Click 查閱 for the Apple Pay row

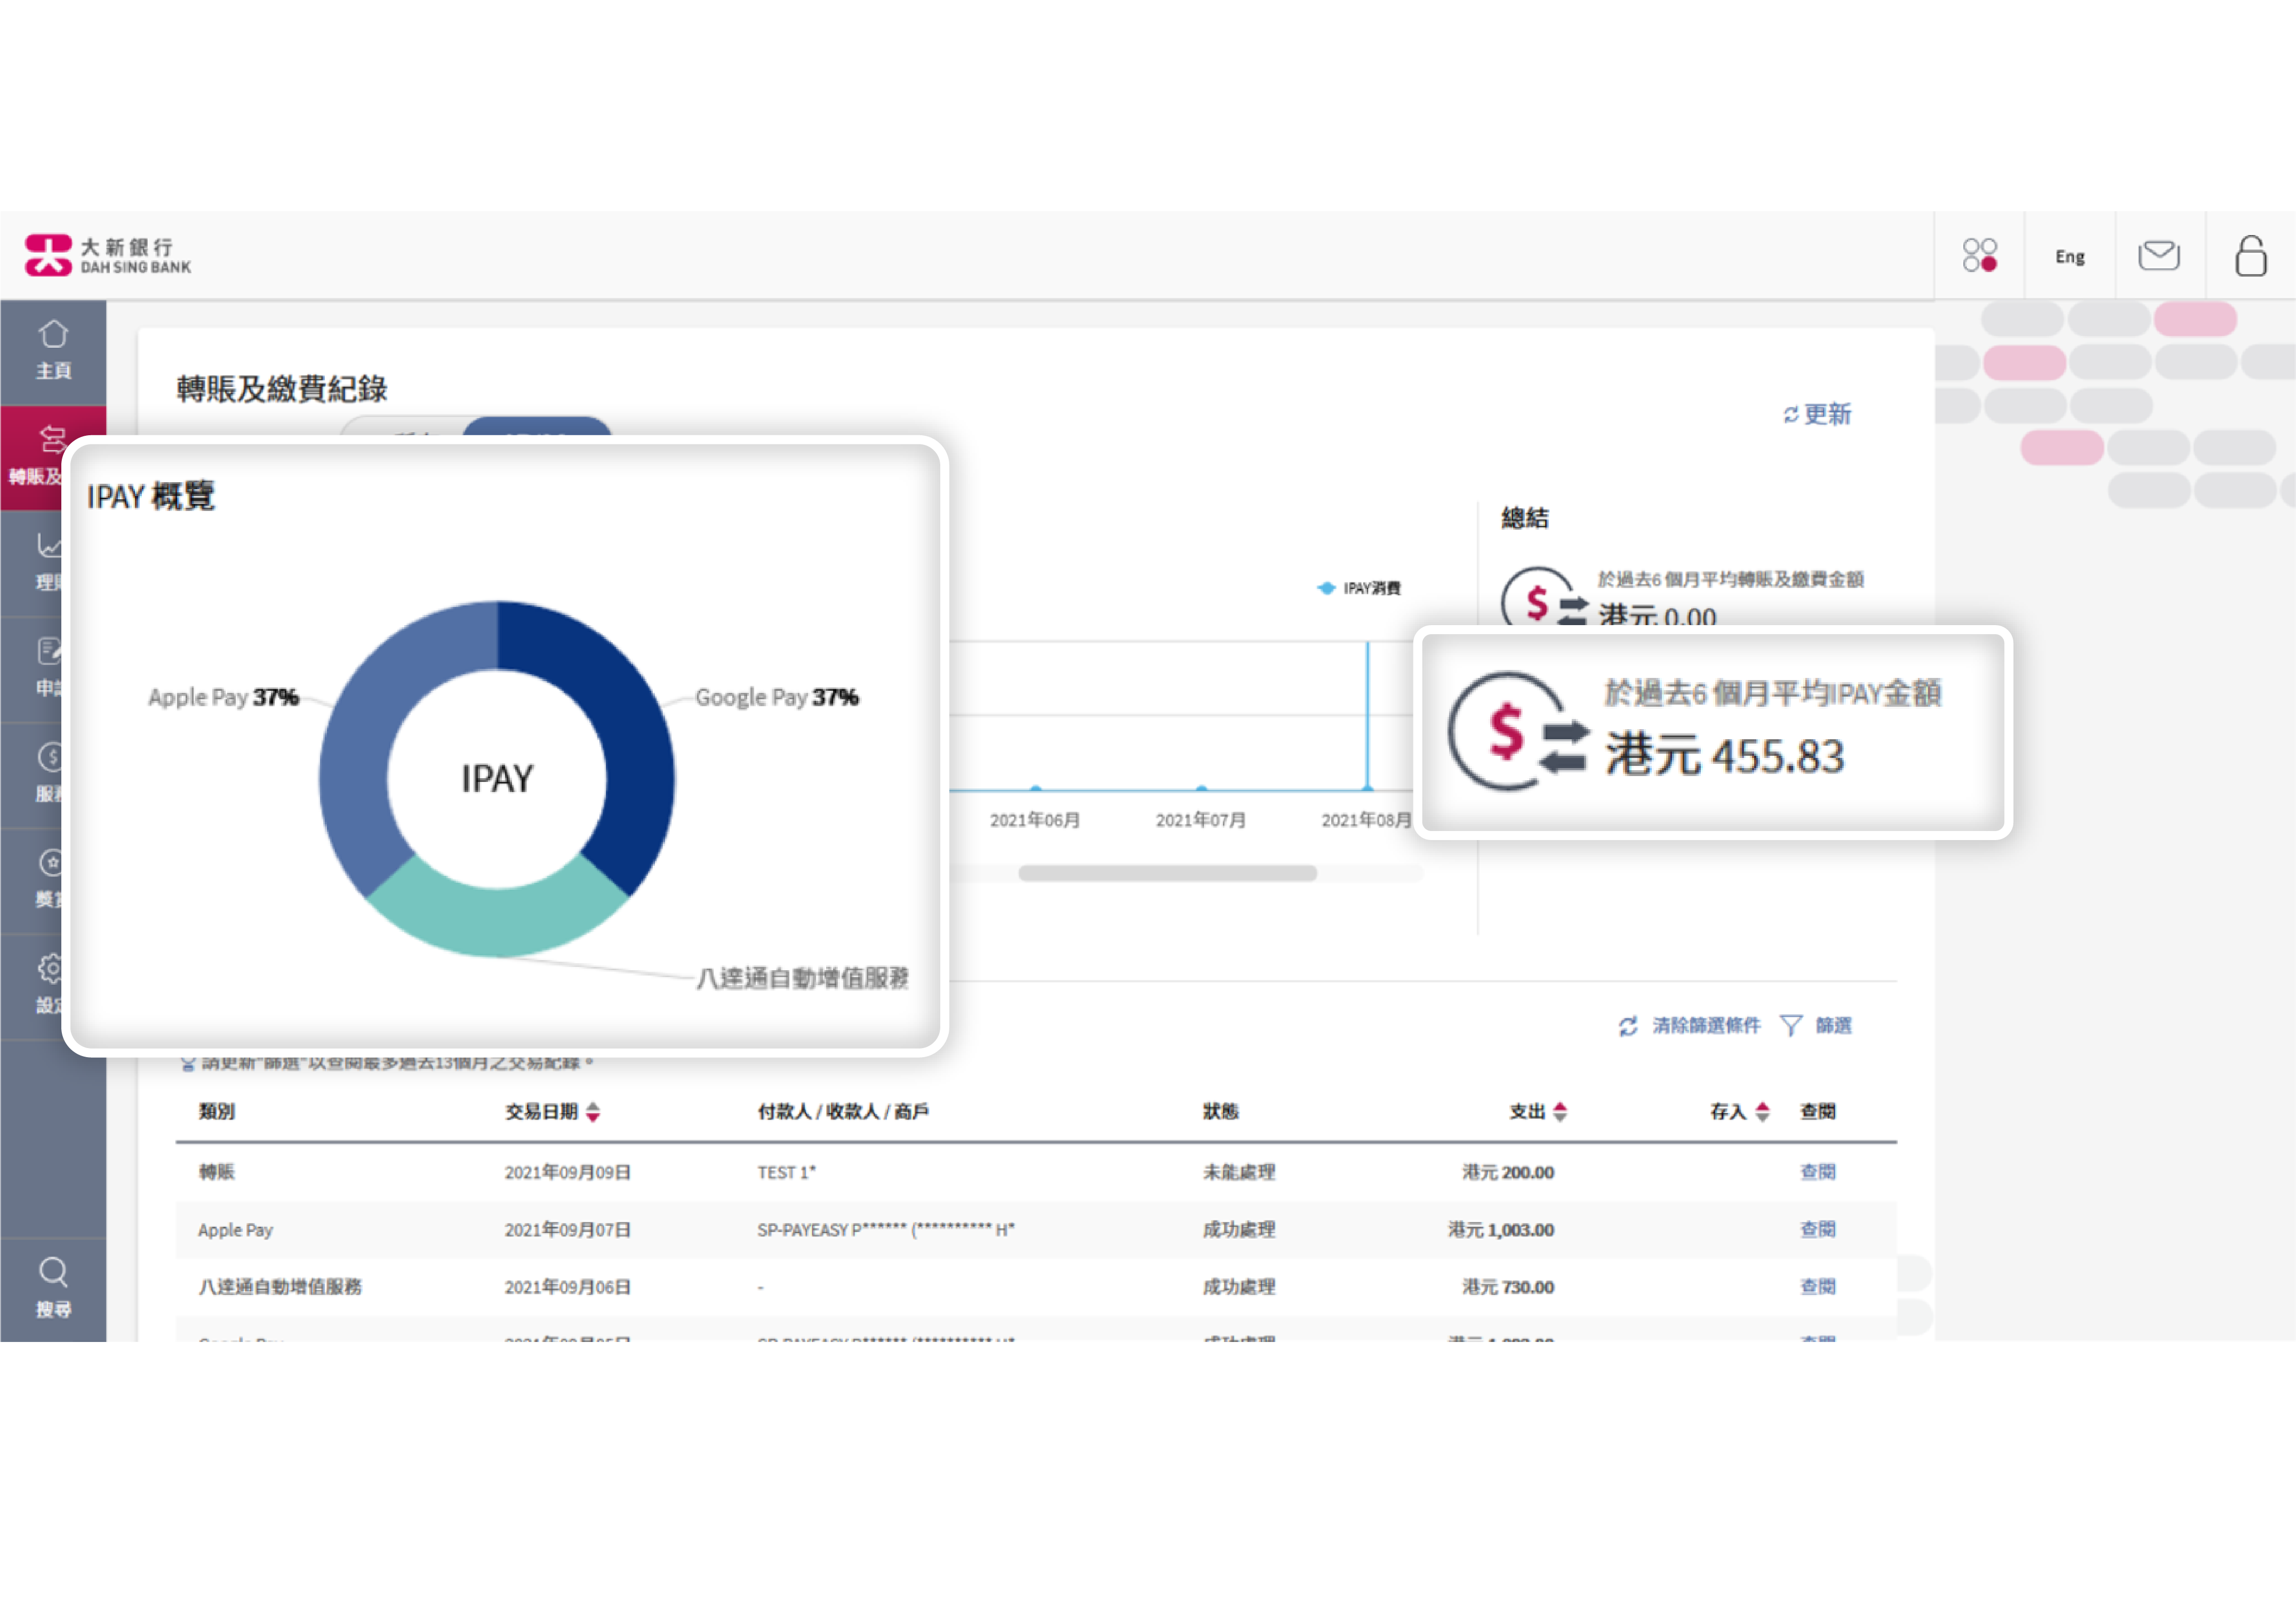[1817, 1230]
